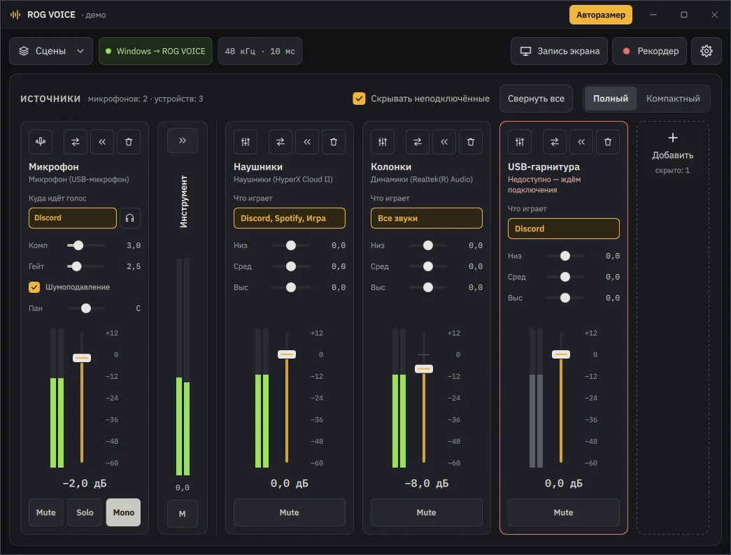Click the plus icon to add a source
This screenshot has width=731, height=555.
(x=673, y=138)
